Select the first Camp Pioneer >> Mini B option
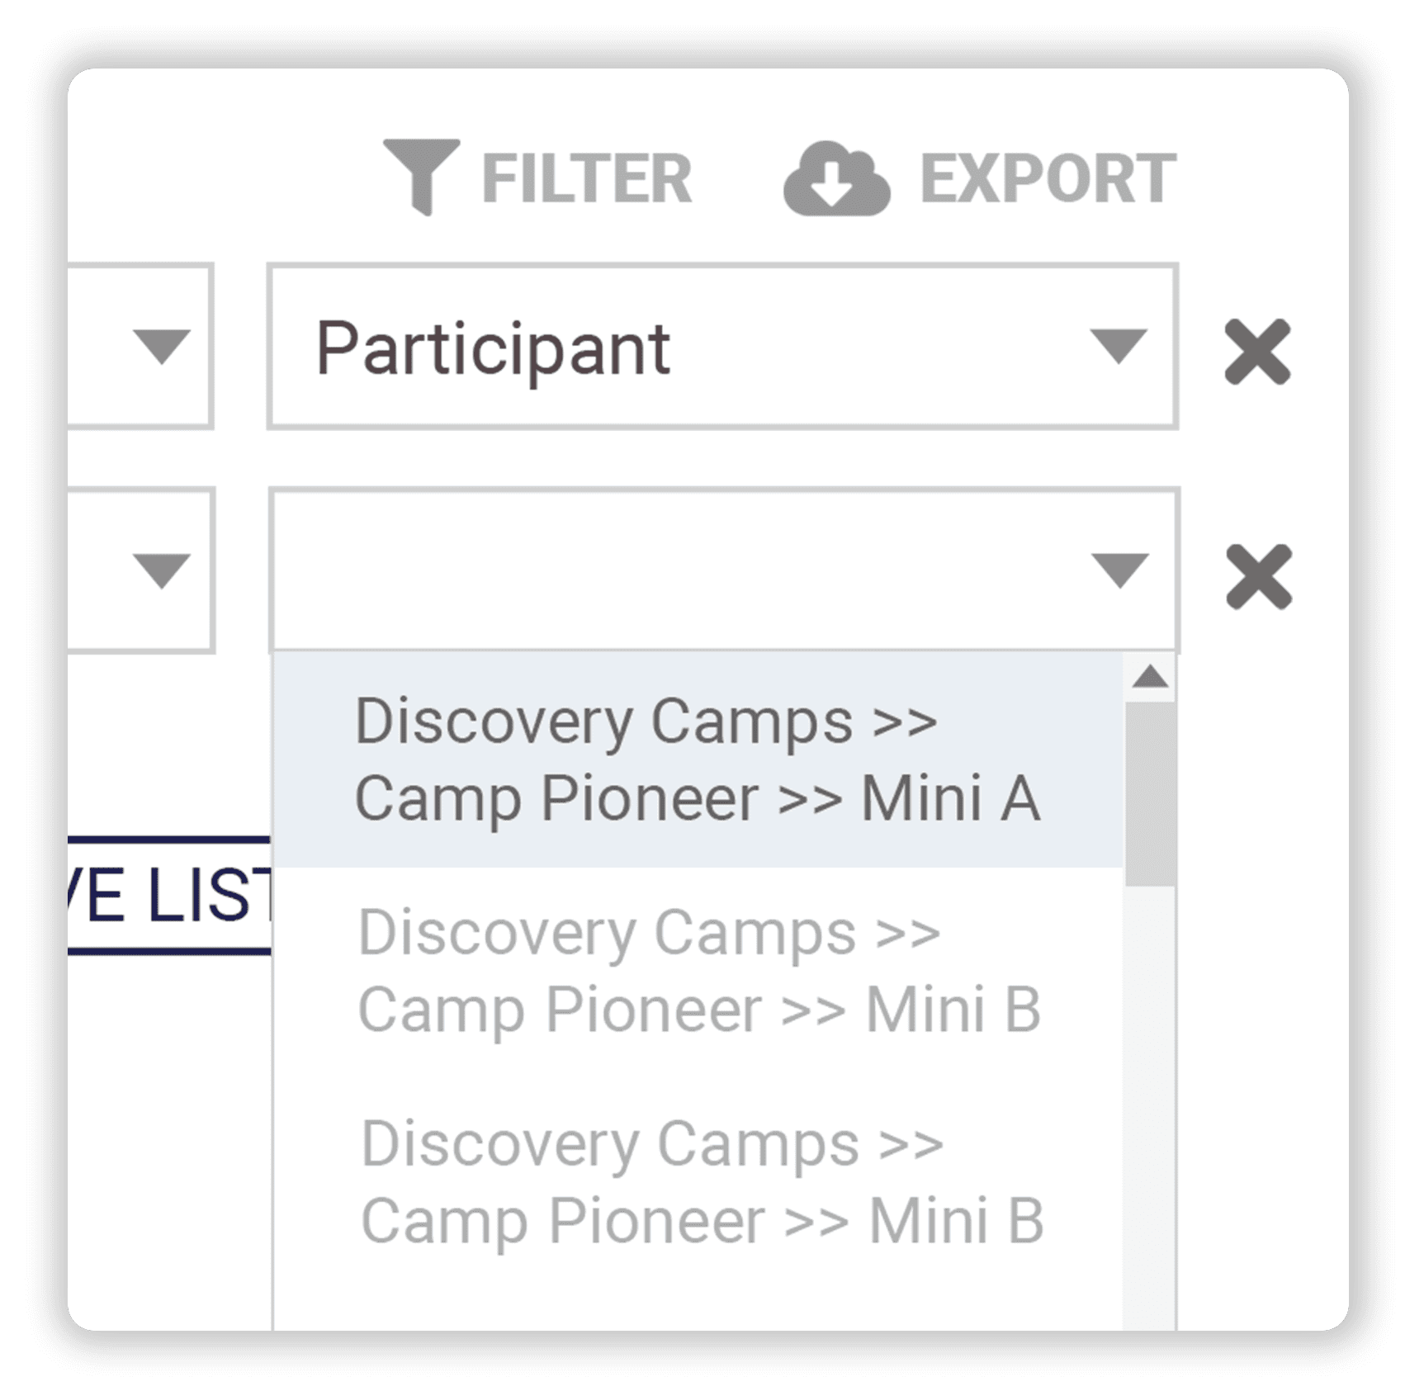This screenshot has height=1391, width=1424. 698,971
